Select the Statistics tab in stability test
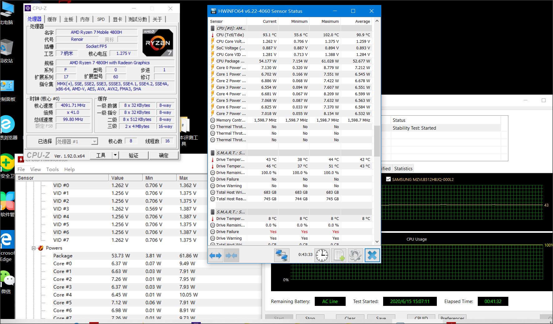The image size is (553, 324). point(403,169)
